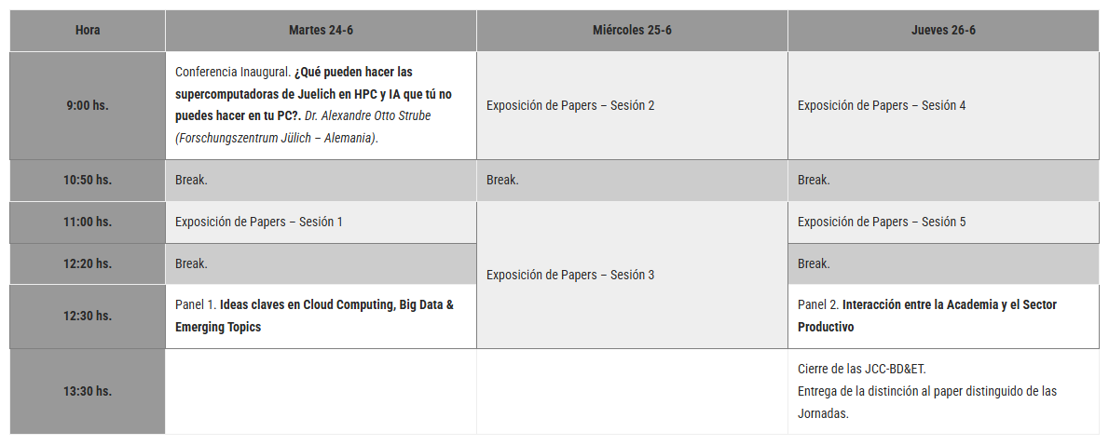Image resolution: width=1109 pixels, height=445 pixels.
Task: Click Panel 2 Interacción Academia cell
Action: (943, 317)
